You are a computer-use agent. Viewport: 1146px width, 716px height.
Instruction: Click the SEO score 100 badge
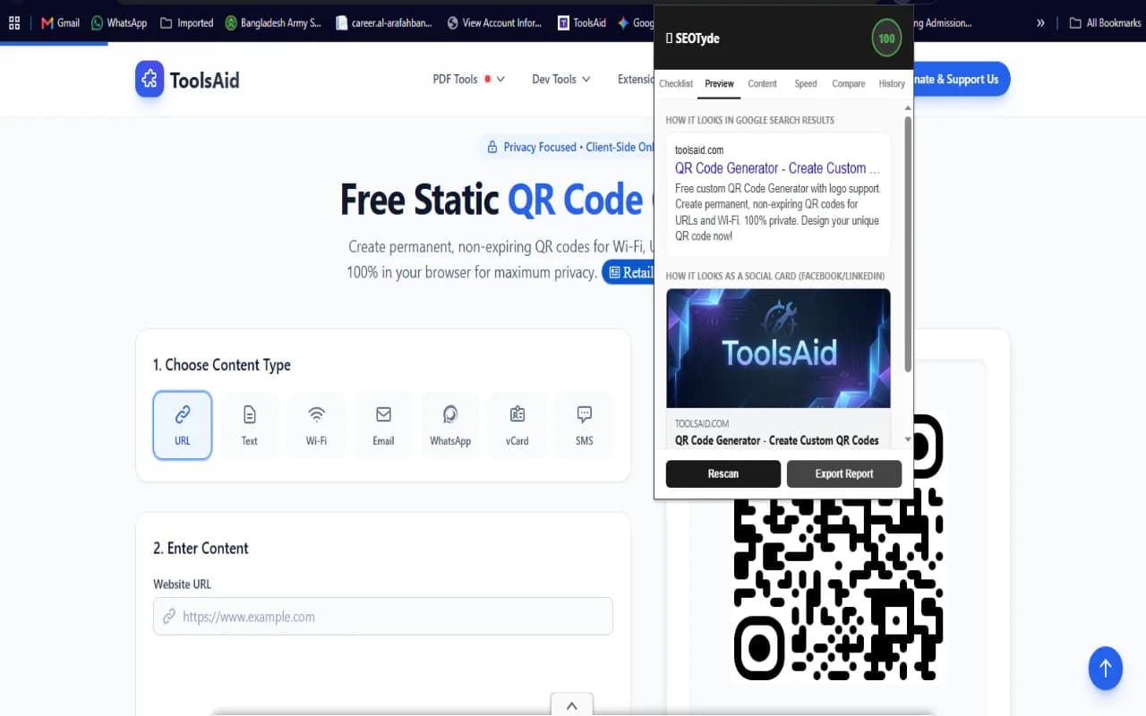886,38
